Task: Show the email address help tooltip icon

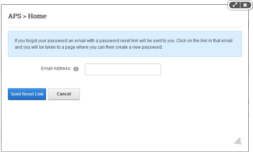Action: (x=76, y=69)
